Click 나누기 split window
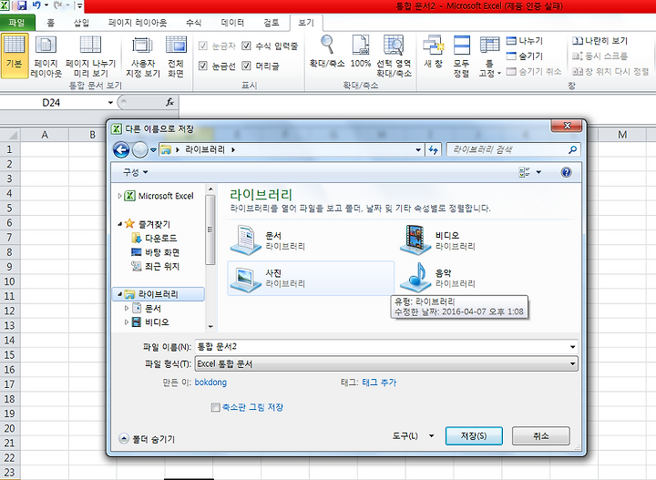 [x=525, y=41]
